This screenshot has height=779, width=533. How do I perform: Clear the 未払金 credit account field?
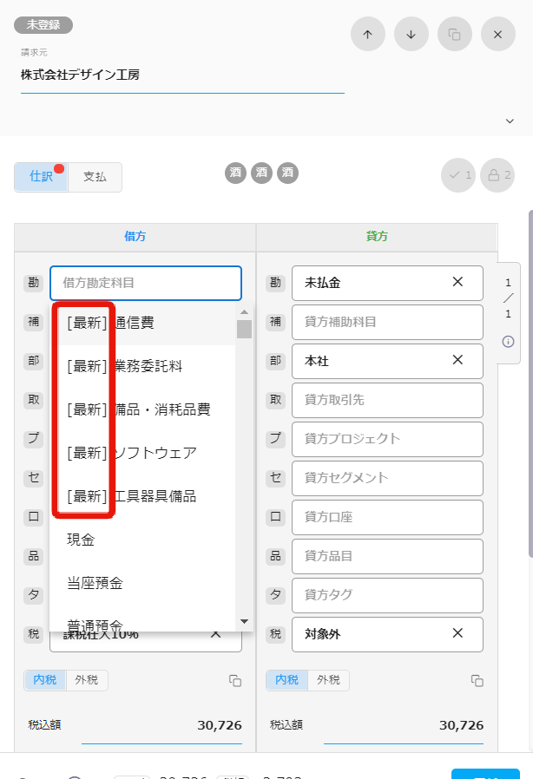(x=458, y=282)
